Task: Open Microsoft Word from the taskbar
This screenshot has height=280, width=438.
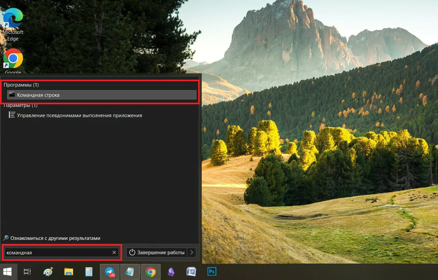Action: point(191,272)
